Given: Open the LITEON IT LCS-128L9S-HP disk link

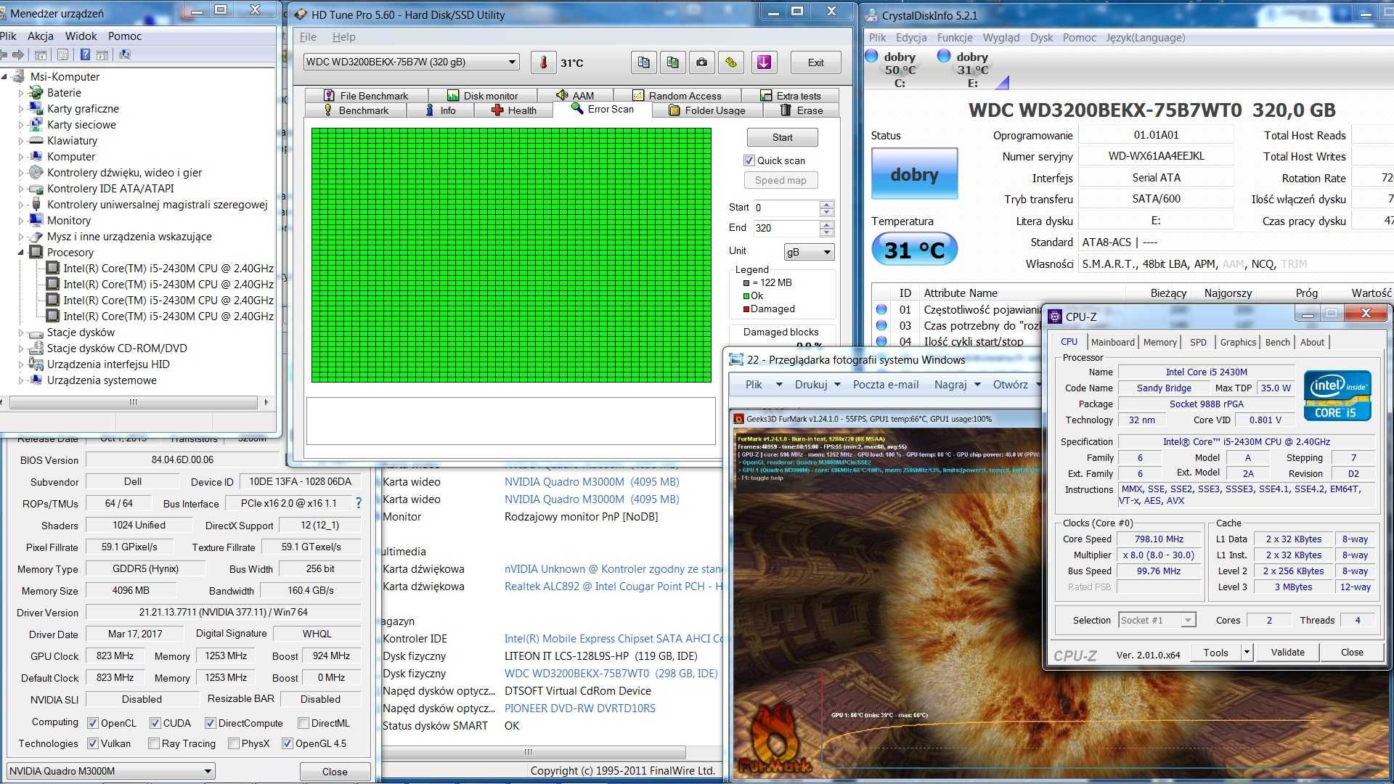Looking at the screenshot, I should click(x=600, y=656).
